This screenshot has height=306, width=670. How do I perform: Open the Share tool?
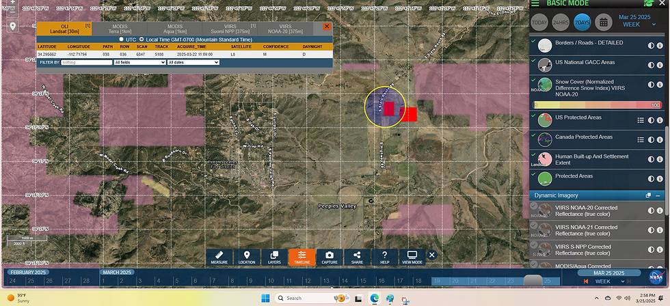tap(357, 258)
